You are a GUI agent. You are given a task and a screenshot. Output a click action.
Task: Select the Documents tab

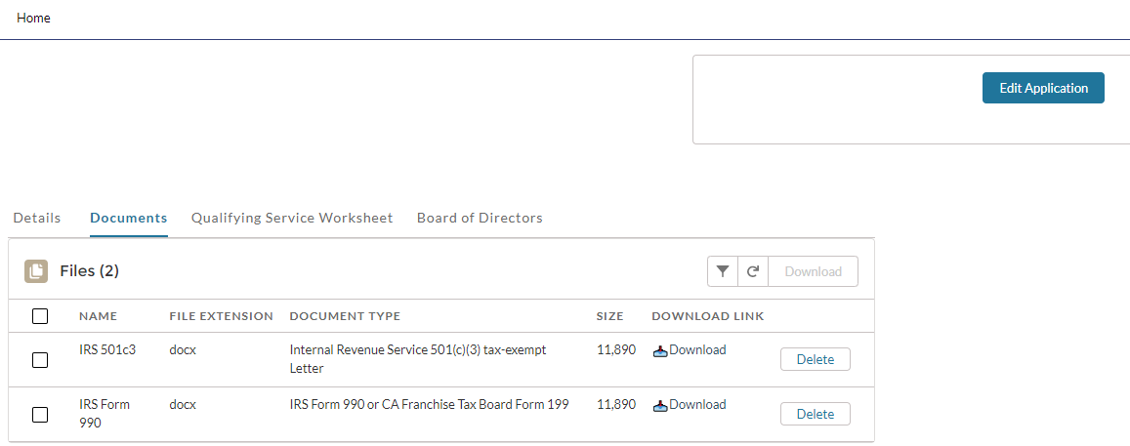point(129,218)
